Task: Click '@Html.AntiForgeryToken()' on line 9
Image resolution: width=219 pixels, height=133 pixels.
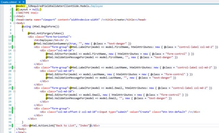Action: tap(46, 33)
